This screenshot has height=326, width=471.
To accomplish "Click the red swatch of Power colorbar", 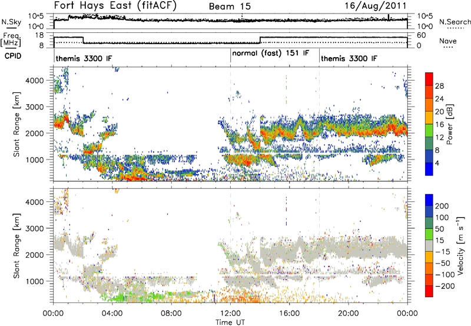I will [x=429, y=79].
